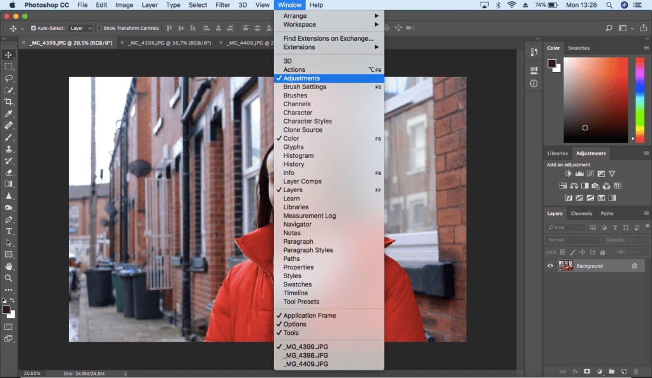
Task: Activate the Hand tool
Action: click(9, 266)
